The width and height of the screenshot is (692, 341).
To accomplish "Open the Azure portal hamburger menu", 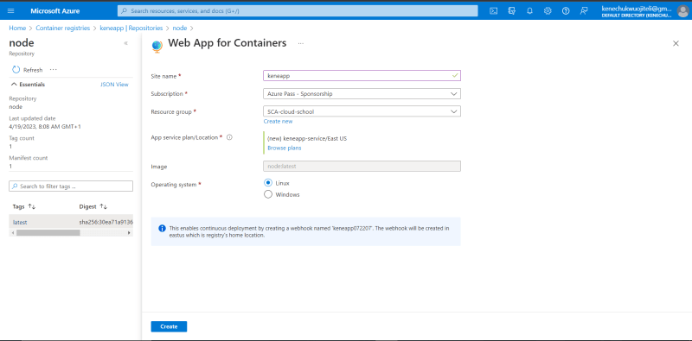I will pyautogui.click(x=11, y=11).
